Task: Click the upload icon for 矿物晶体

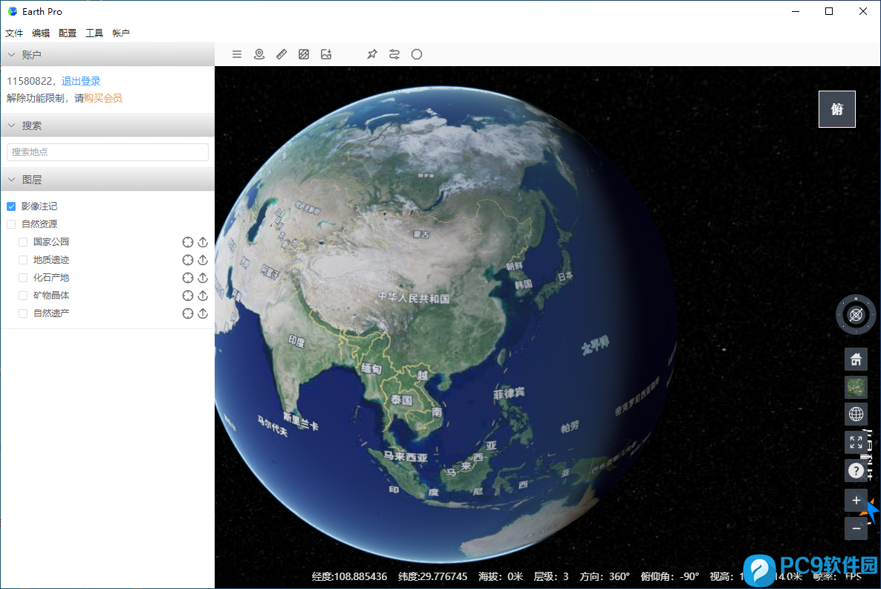Action: click(203, 296)
